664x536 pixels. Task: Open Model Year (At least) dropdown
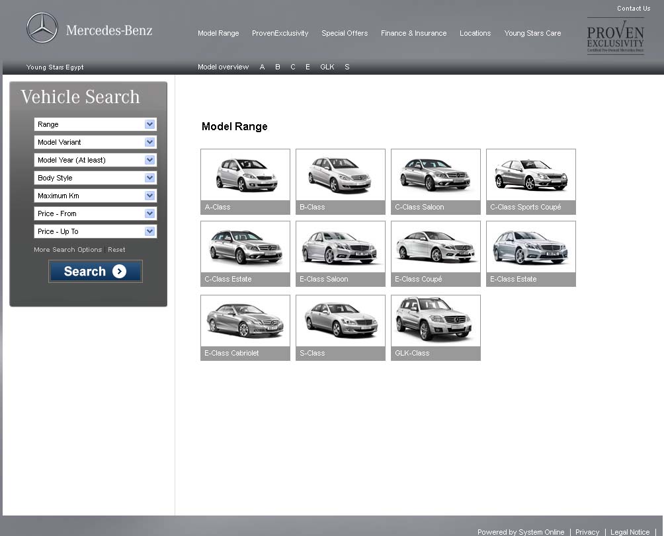tap(95, 160)
